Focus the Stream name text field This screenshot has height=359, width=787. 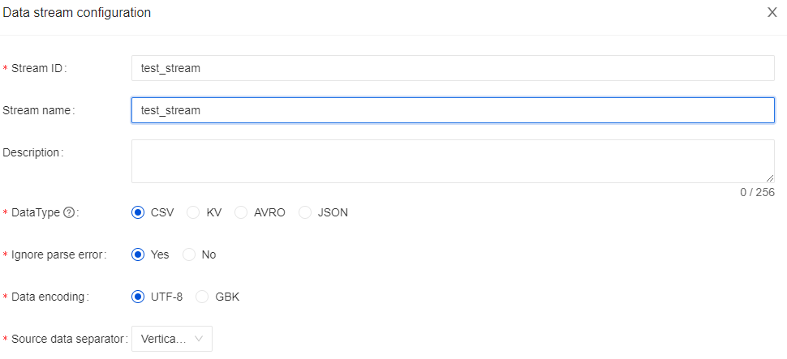click(453, 110)
